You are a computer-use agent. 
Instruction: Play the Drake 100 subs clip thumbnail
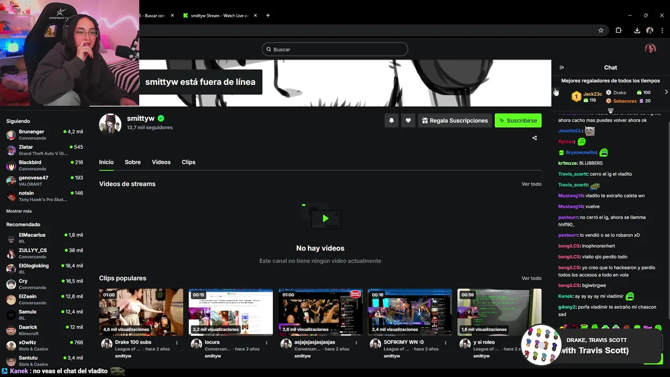tap(141, 312)
